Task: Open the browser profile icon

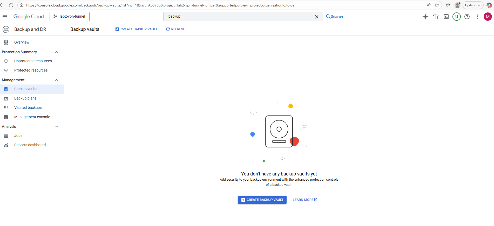Action: 457,5
